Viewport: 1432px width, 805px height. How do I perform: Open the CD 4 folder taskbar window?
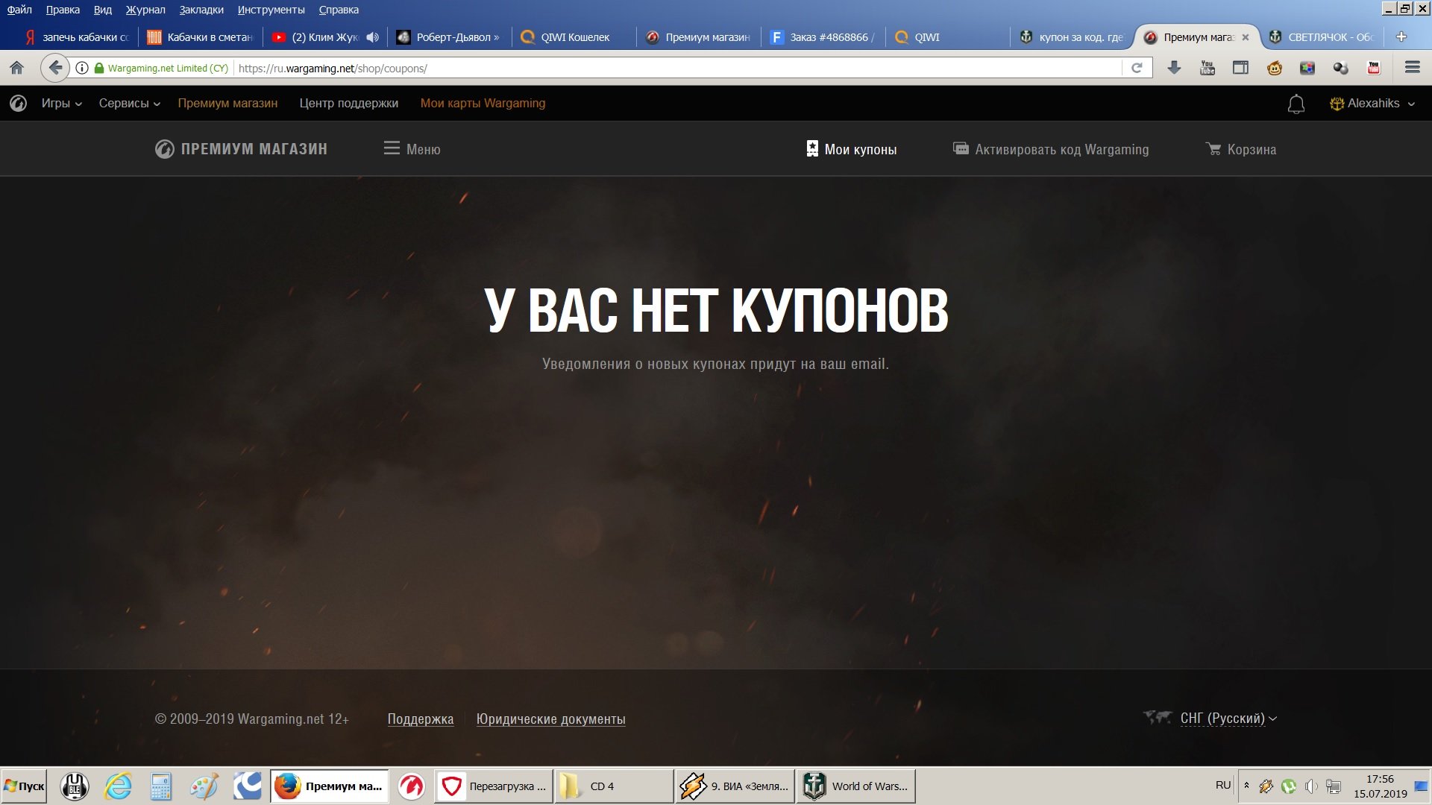pos(614,786)
